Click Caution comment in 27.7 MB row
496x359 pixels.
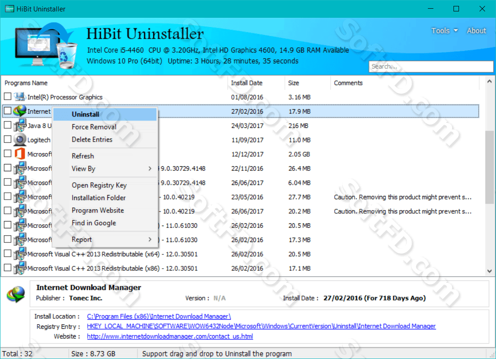tap(403, 197)
